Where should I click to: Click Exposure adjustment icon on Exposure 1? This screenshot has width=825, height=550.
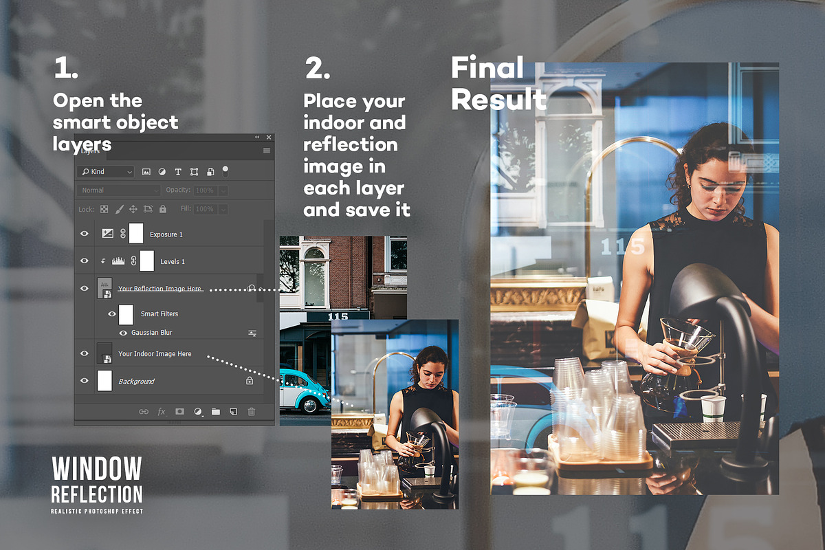tap(107, 234)
